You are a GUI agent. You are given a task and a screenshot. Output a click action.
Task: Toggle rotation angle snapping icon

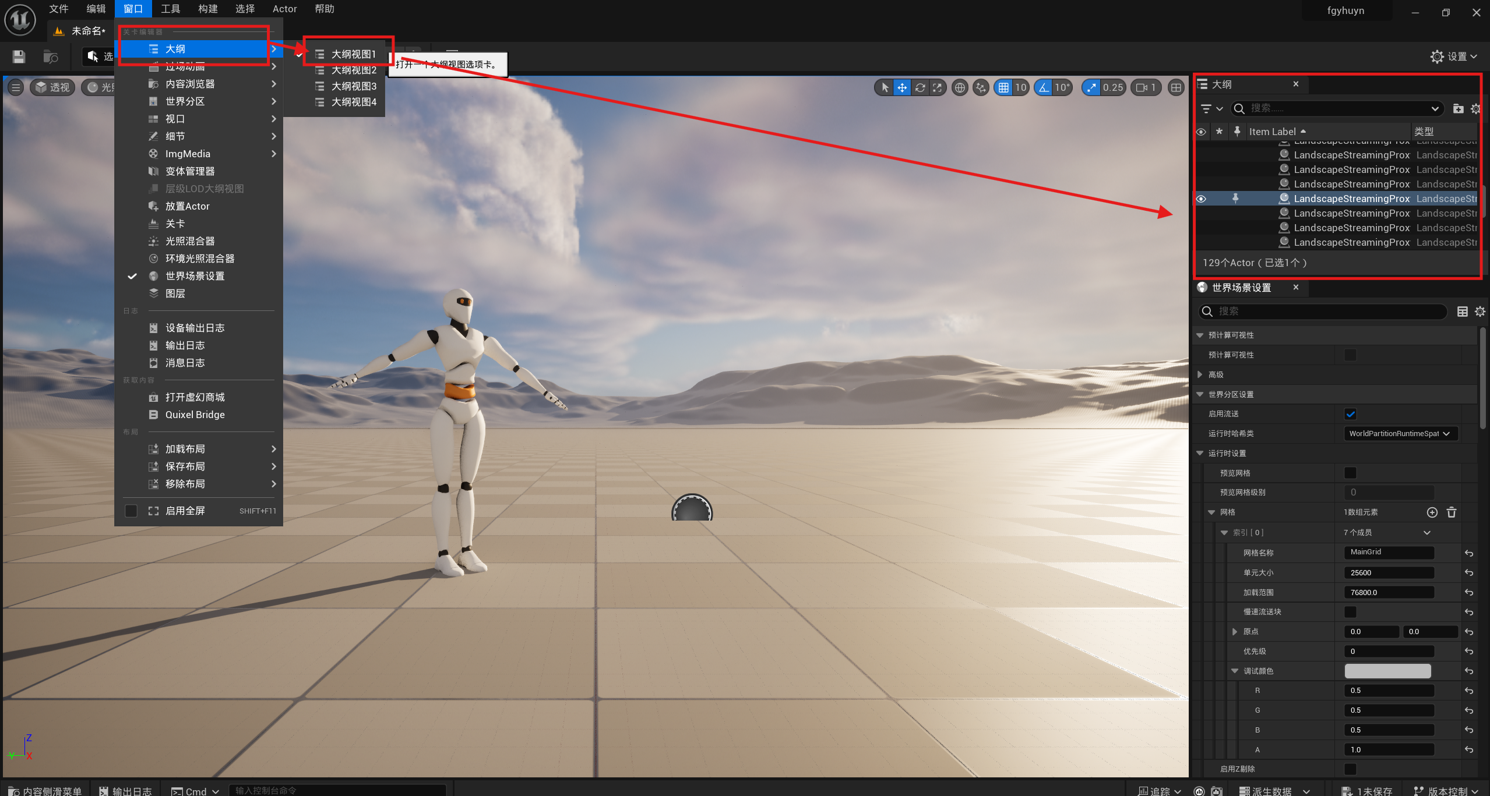tap(1044, 88)
